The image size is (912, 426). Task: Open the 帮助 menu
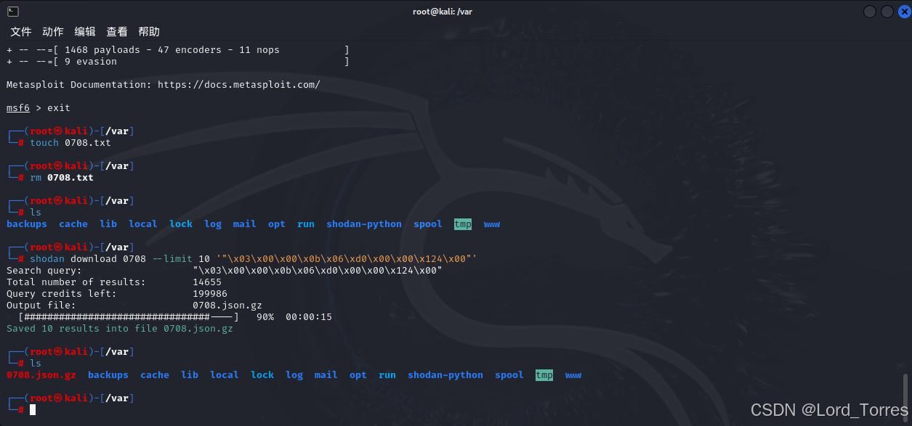[148, 31]
